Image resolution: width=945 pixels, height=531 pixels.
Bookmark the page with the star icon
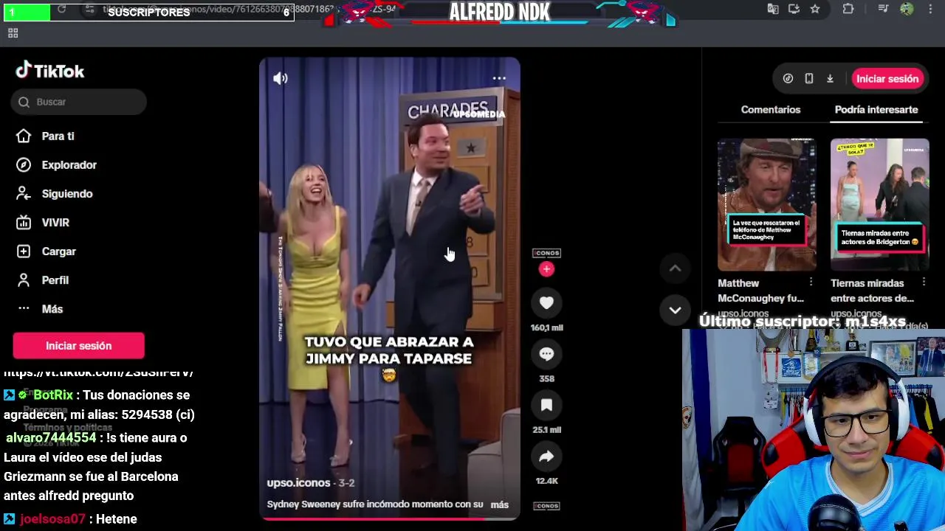tap(814, 9)
